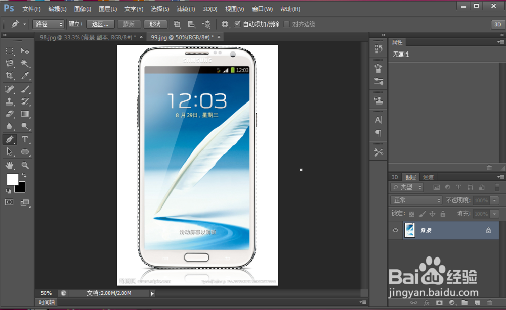The height and width of the screenshot is (310, 506).
Task: Click the 背景 layer thumbnail
Action: (410, 230)
